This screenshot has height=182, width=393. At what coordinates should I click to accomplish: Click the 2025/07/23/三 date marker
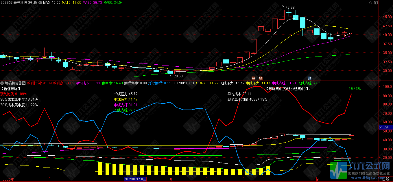pyautogui.click(x=135, y=179)
